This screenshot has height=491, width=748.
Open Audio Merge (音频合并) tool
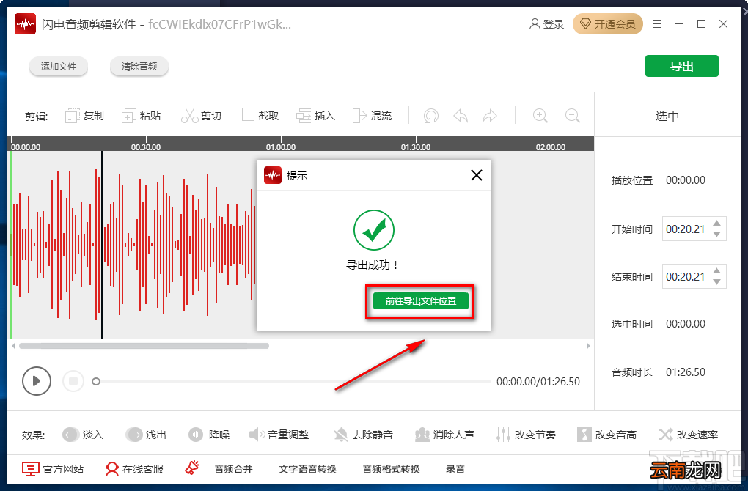[x=233, y=469]
